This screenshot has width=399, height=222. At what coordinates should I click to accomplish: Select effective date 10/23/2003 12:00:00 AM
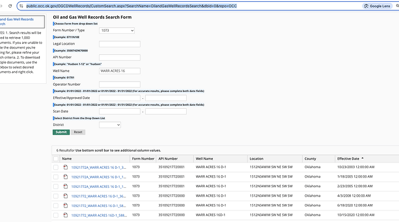click(x=356, y=167)
